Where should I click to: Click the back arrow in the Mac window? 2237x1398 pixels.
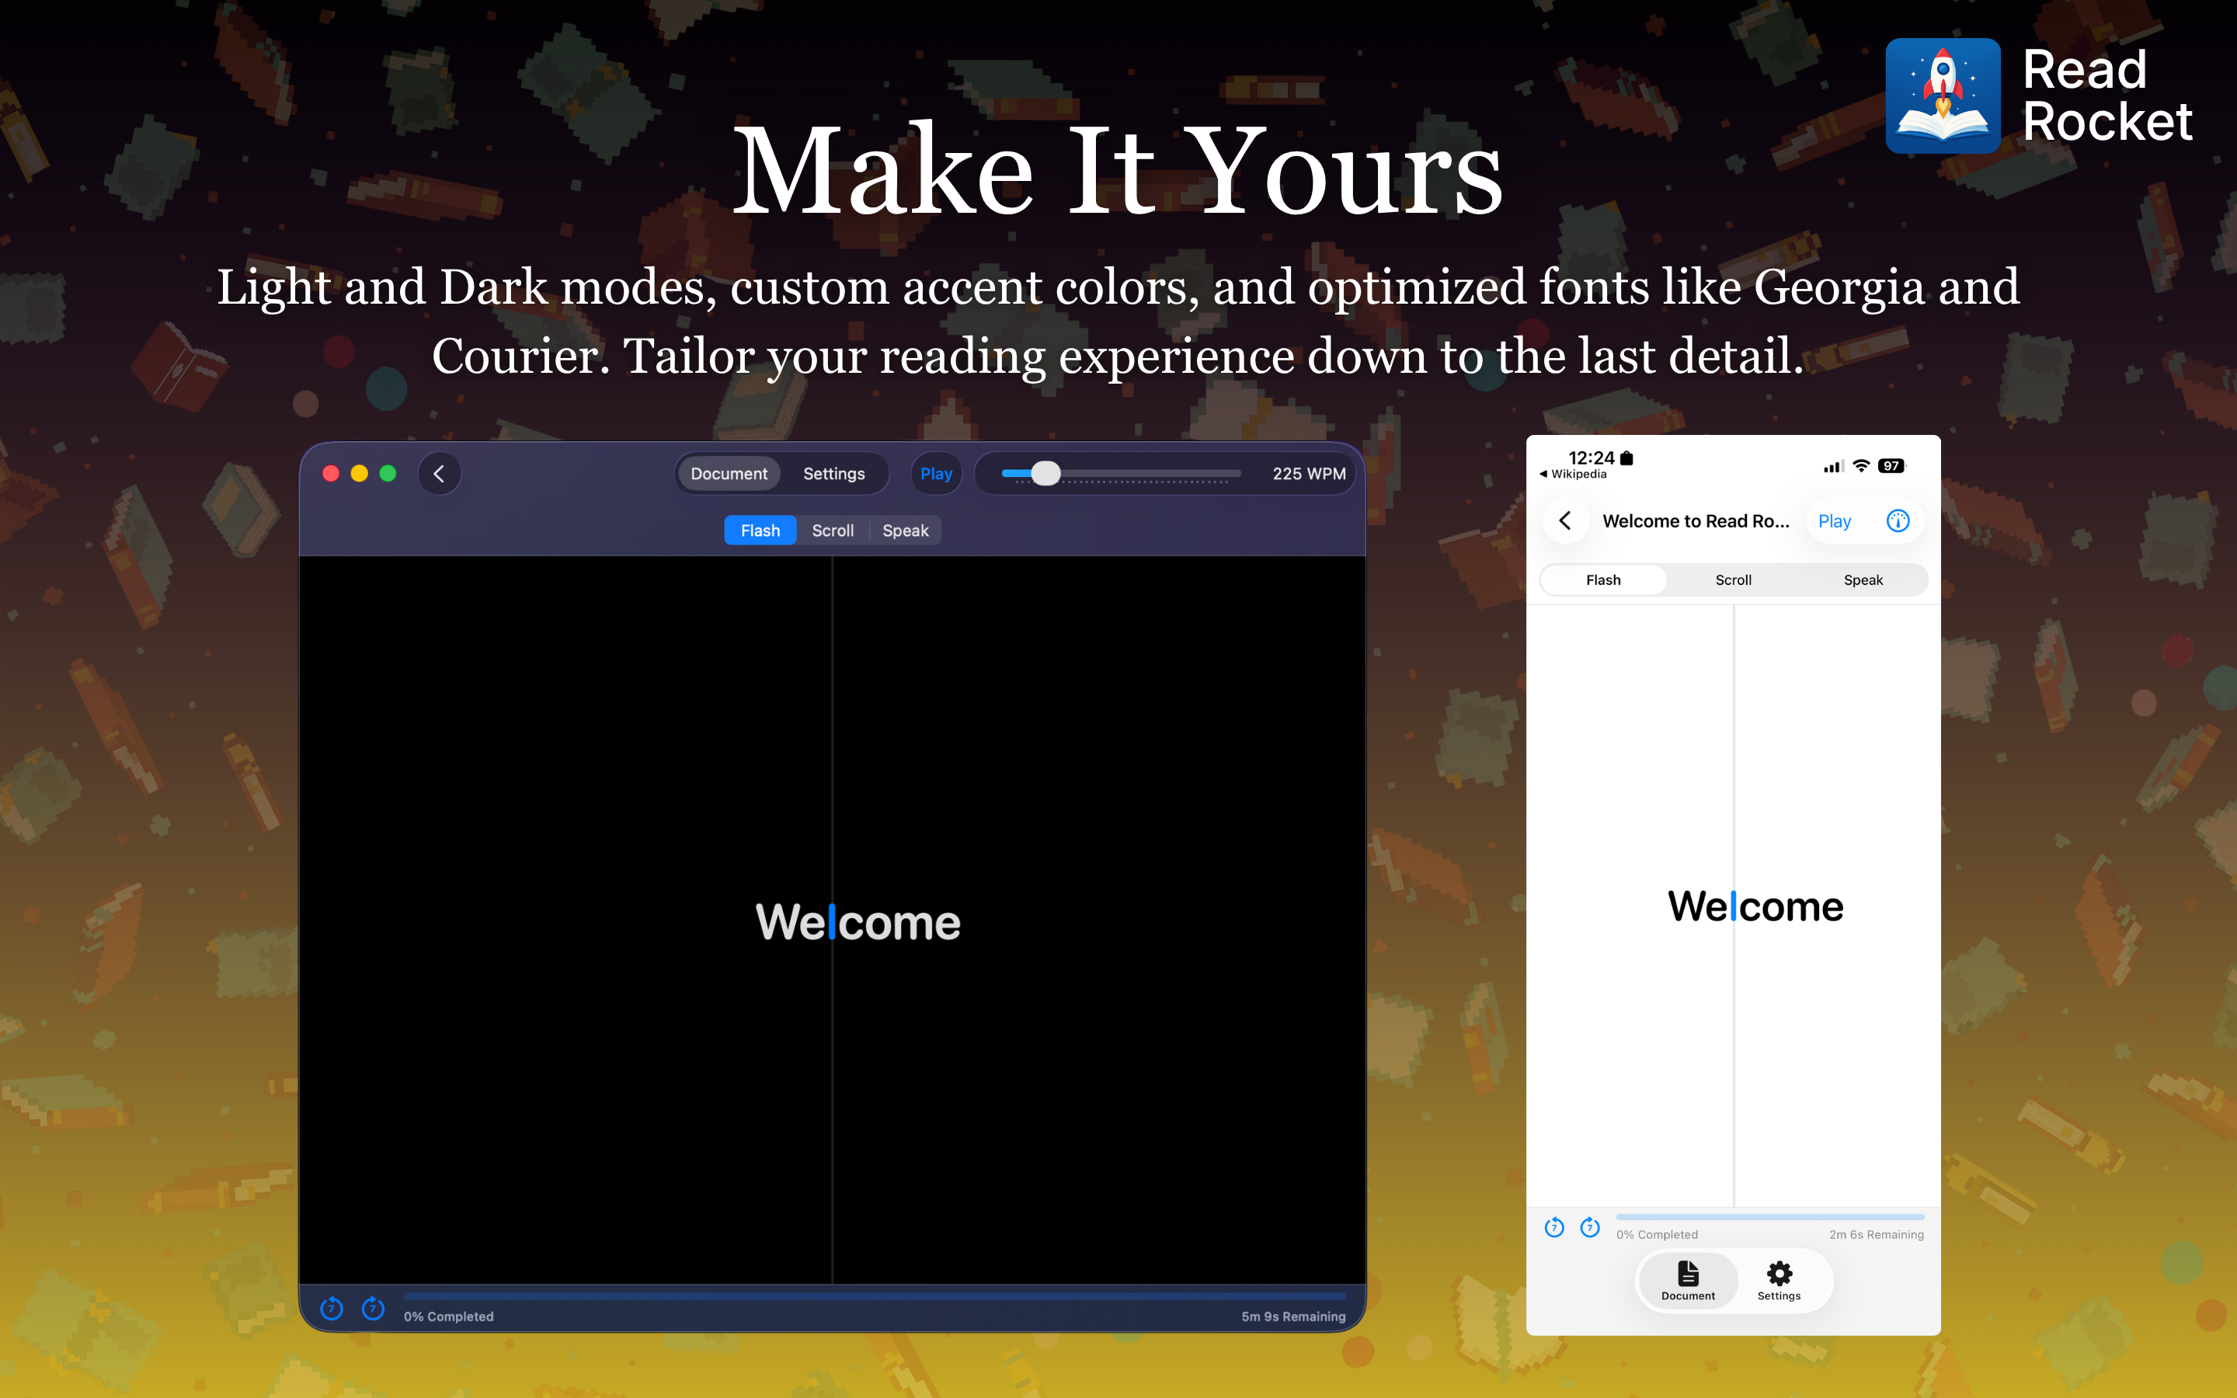[439, 474]
